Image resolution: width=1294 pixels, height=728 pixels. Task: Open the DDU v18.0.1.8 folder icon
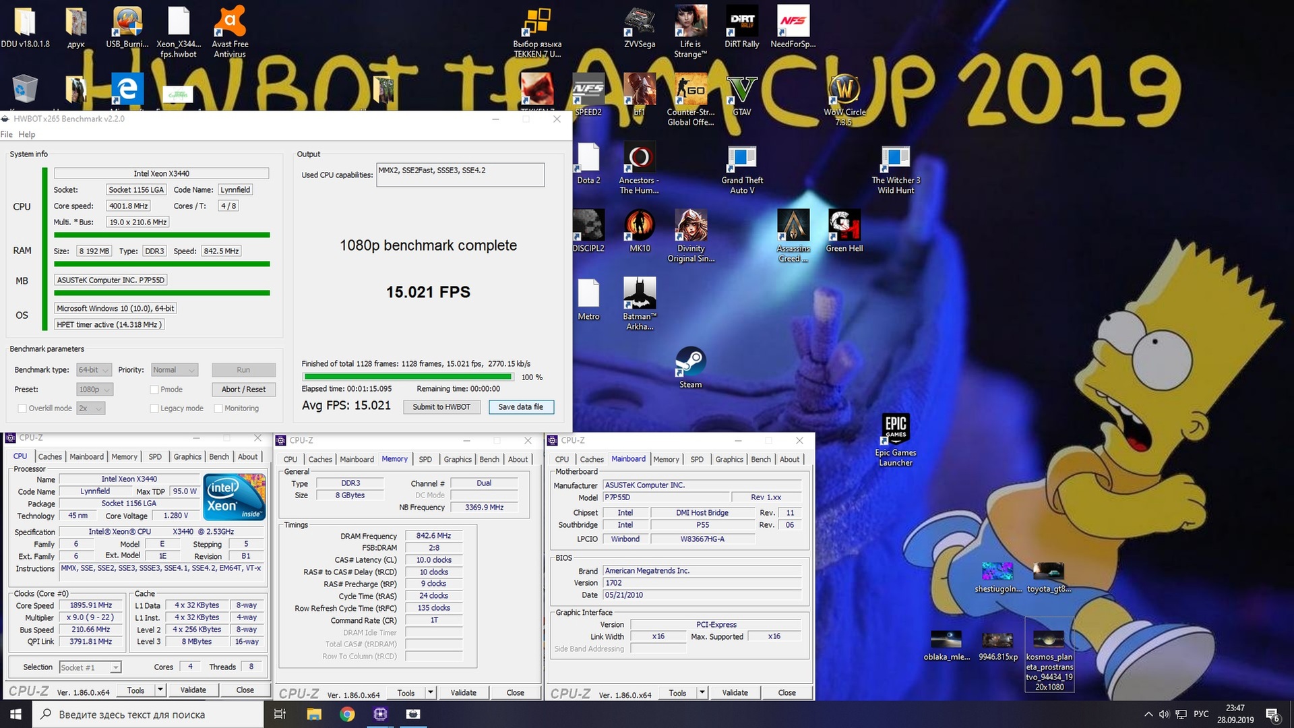point(25,27)
